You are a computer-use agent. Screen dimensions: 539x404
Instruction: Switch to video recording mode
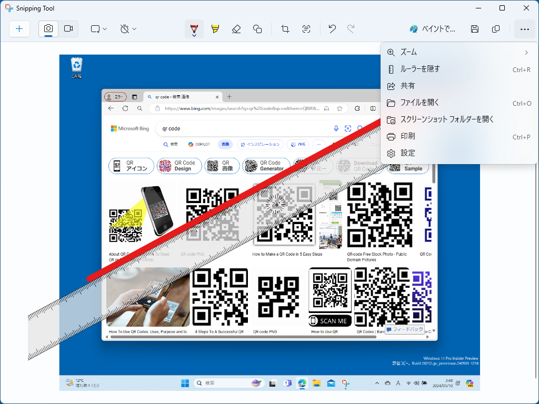click(68, 29)
